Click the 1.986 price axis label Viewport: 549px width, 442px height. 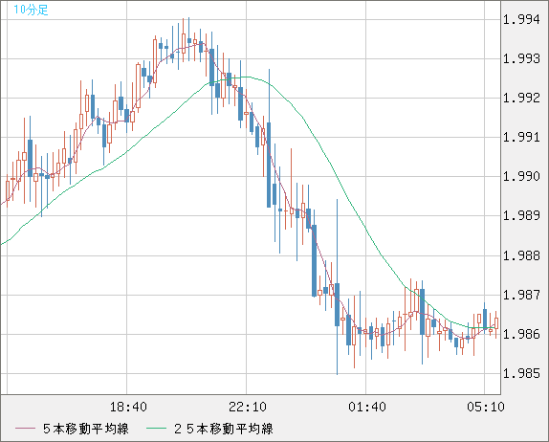click(x=521, y=334)
